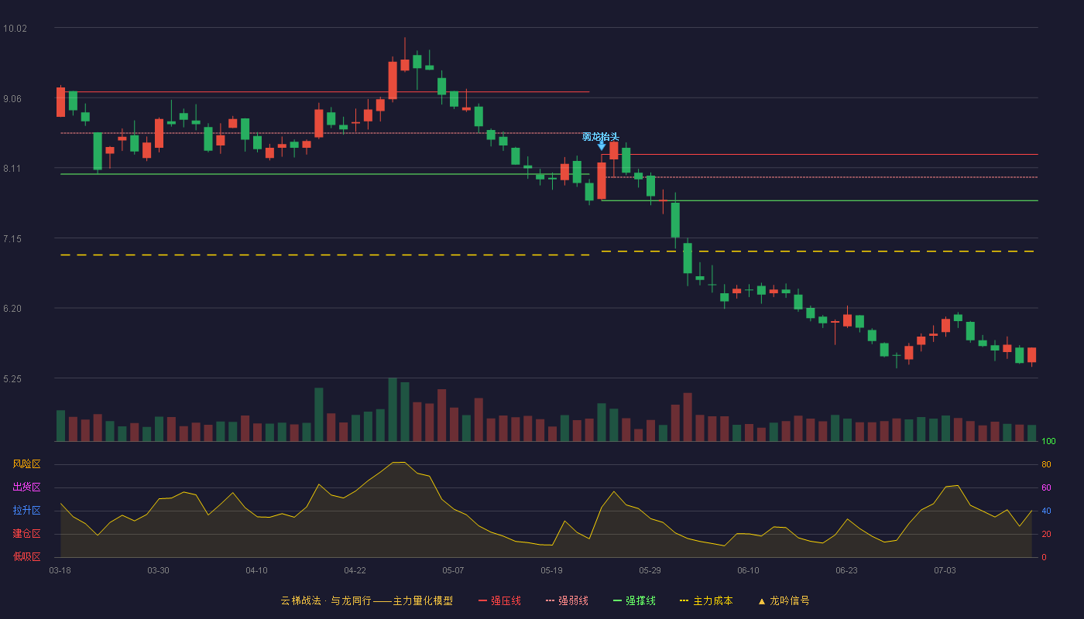This screenshot has height=619, width=1084.
Task: Toggle the 强弱线 legend entry
Action: click(x=567, y=600)
